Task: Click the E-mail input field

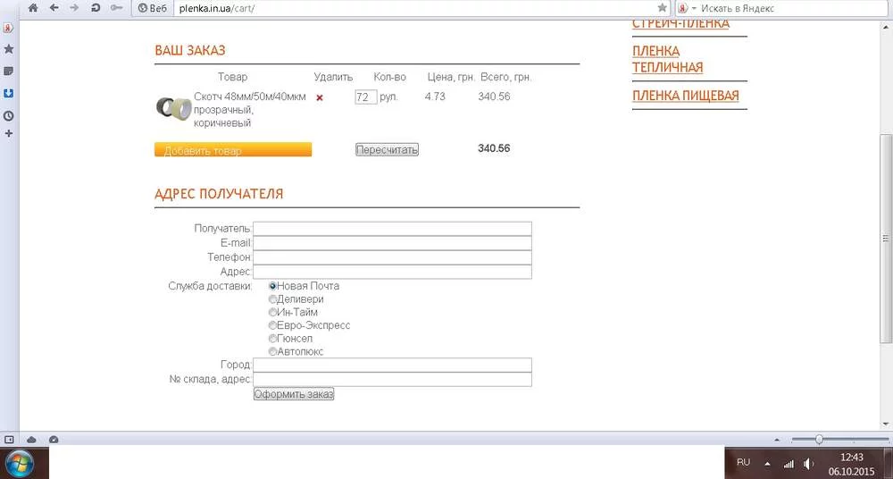Action: [x=392, y=243]
